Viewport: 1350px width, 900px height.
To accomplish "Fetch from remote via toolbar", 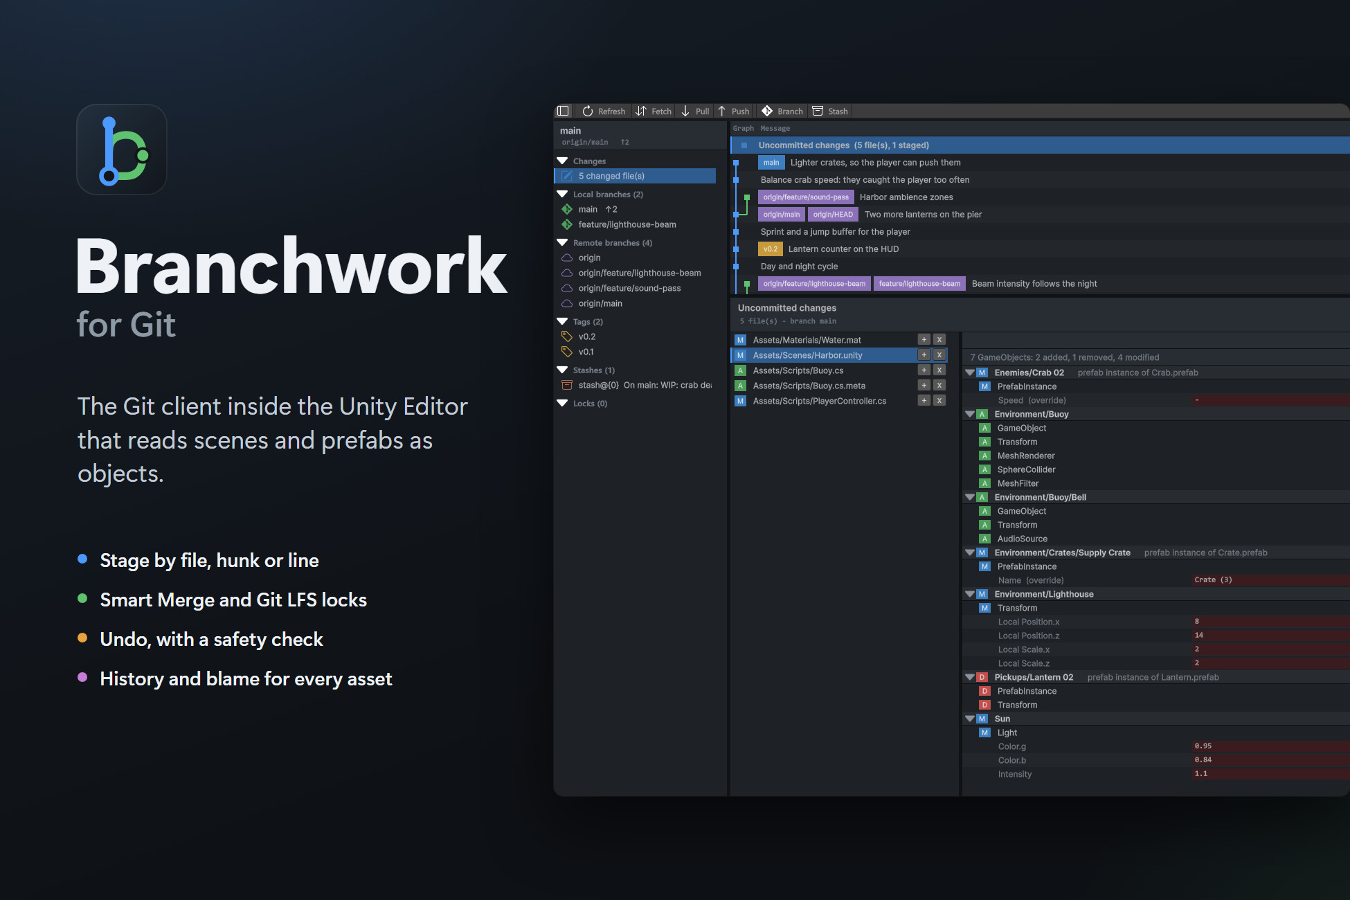I will [654, 111].
